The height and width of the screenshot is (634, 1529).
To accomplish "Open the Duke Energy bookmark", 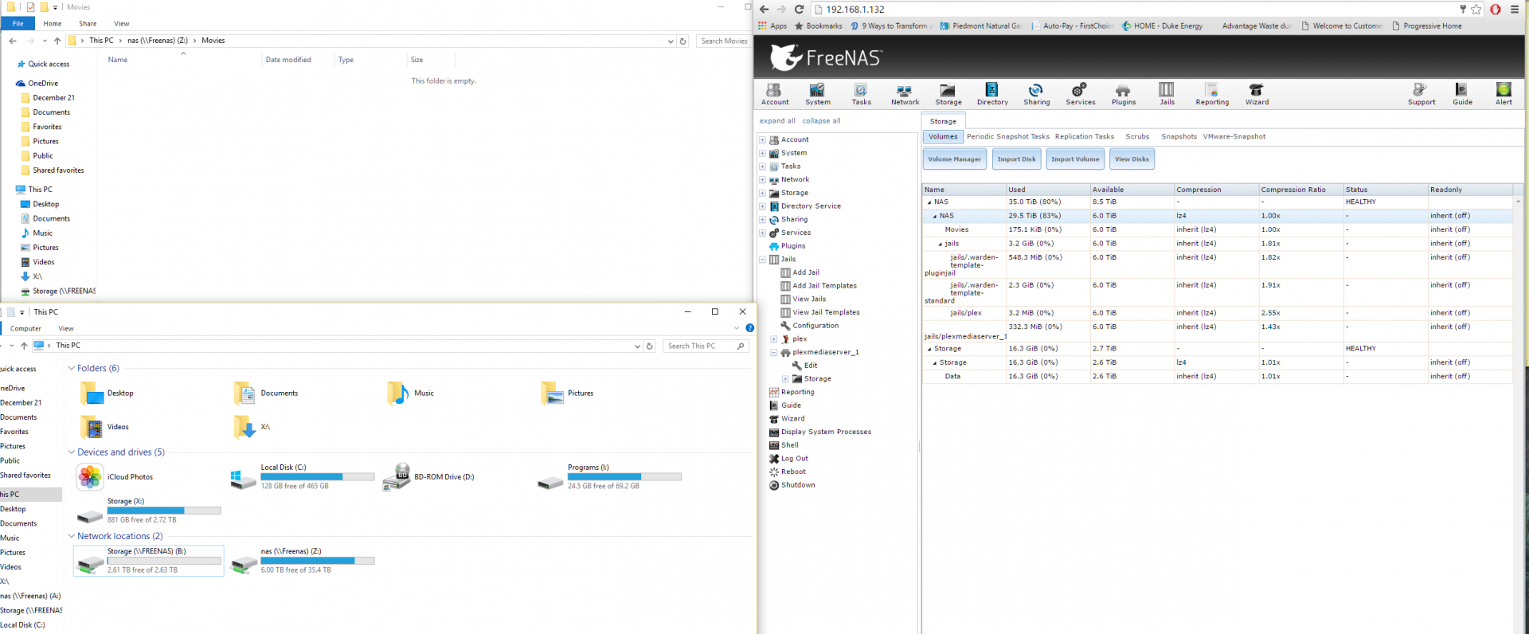I will [1163, 26].
